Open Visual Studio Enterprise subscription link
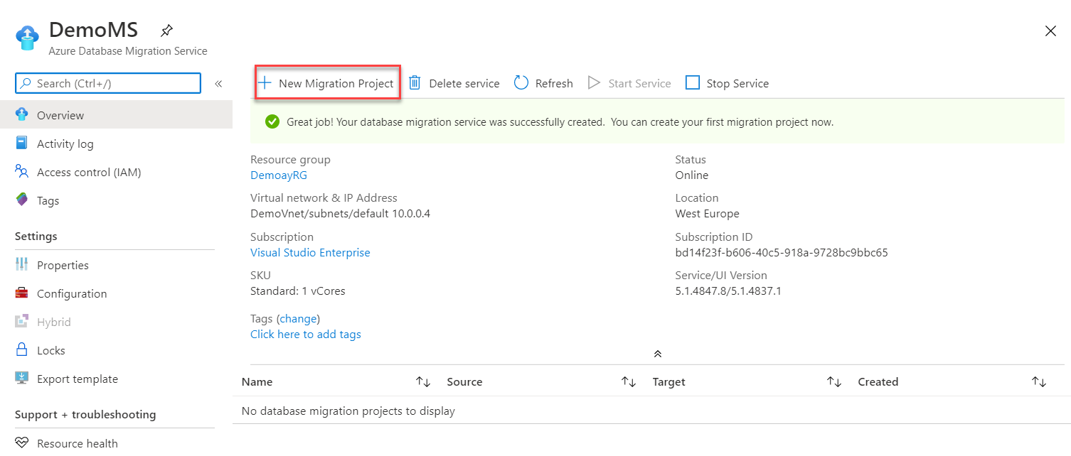The width and height of the screenshot is (1071, 456). tap(310, 253)
